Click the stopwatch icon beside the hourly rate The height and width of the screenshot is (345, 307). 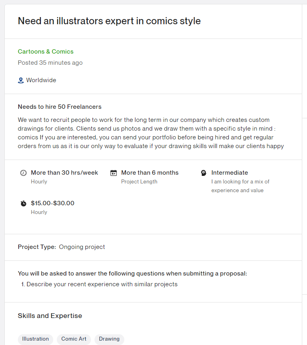pyautogui.click(x=23, y=203)
